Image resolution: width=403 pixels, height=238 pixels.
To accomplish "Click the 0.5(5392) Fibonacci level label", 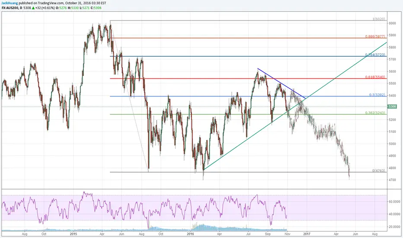I will tap(377, 95).
